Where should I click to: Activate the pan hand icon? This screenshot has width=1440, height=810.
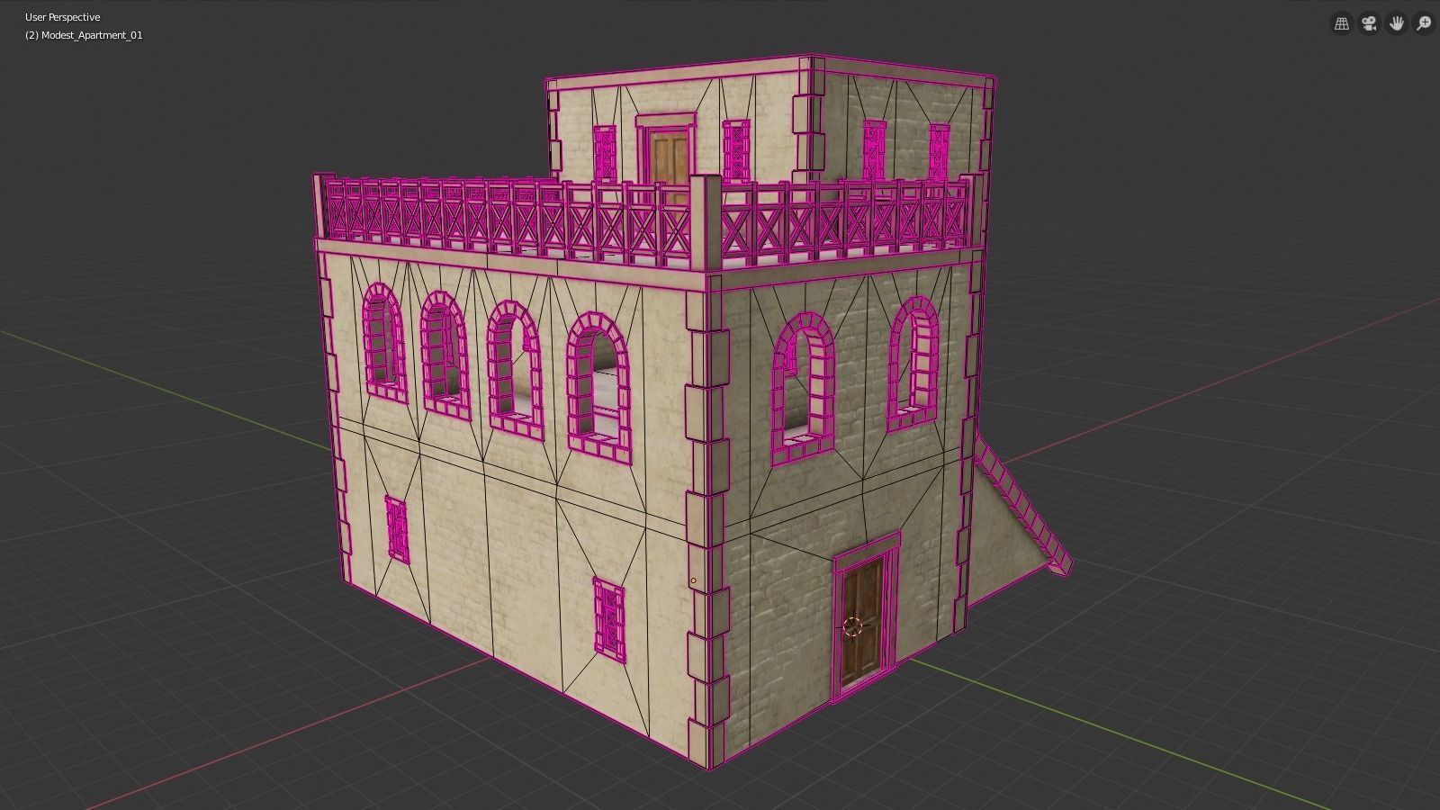(x=1397, y=23)
